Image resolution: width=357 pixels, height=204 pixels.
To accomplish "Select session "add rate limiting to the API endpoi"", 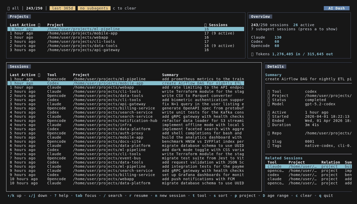I will 126,87.
